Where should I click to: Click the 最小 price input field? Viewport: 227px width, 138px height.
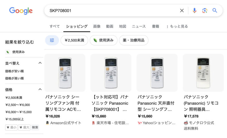(x=11, y=127)
